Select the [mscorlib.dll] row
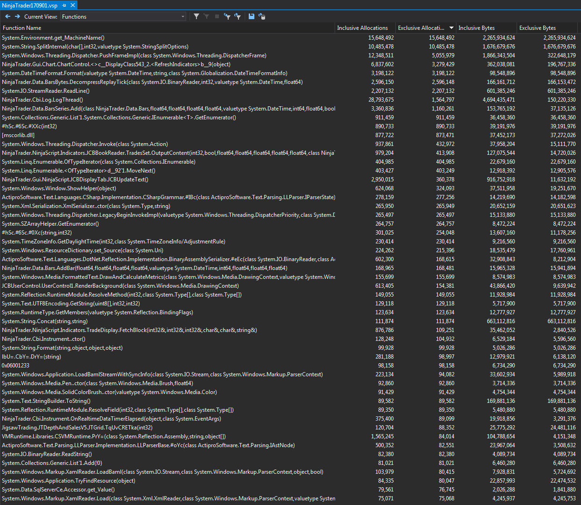Viewport: 581px width, 505px height. click(289, 135)
